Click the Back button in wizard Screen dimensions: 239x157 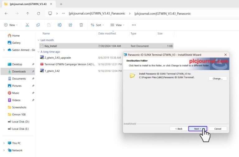179,129
